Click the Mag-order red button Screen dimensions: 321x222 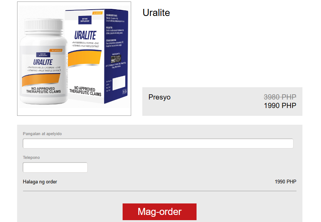(x=159, y=212)
